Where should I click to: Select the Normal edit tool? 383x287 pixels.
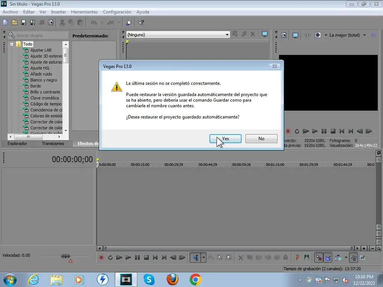(196, 257)
